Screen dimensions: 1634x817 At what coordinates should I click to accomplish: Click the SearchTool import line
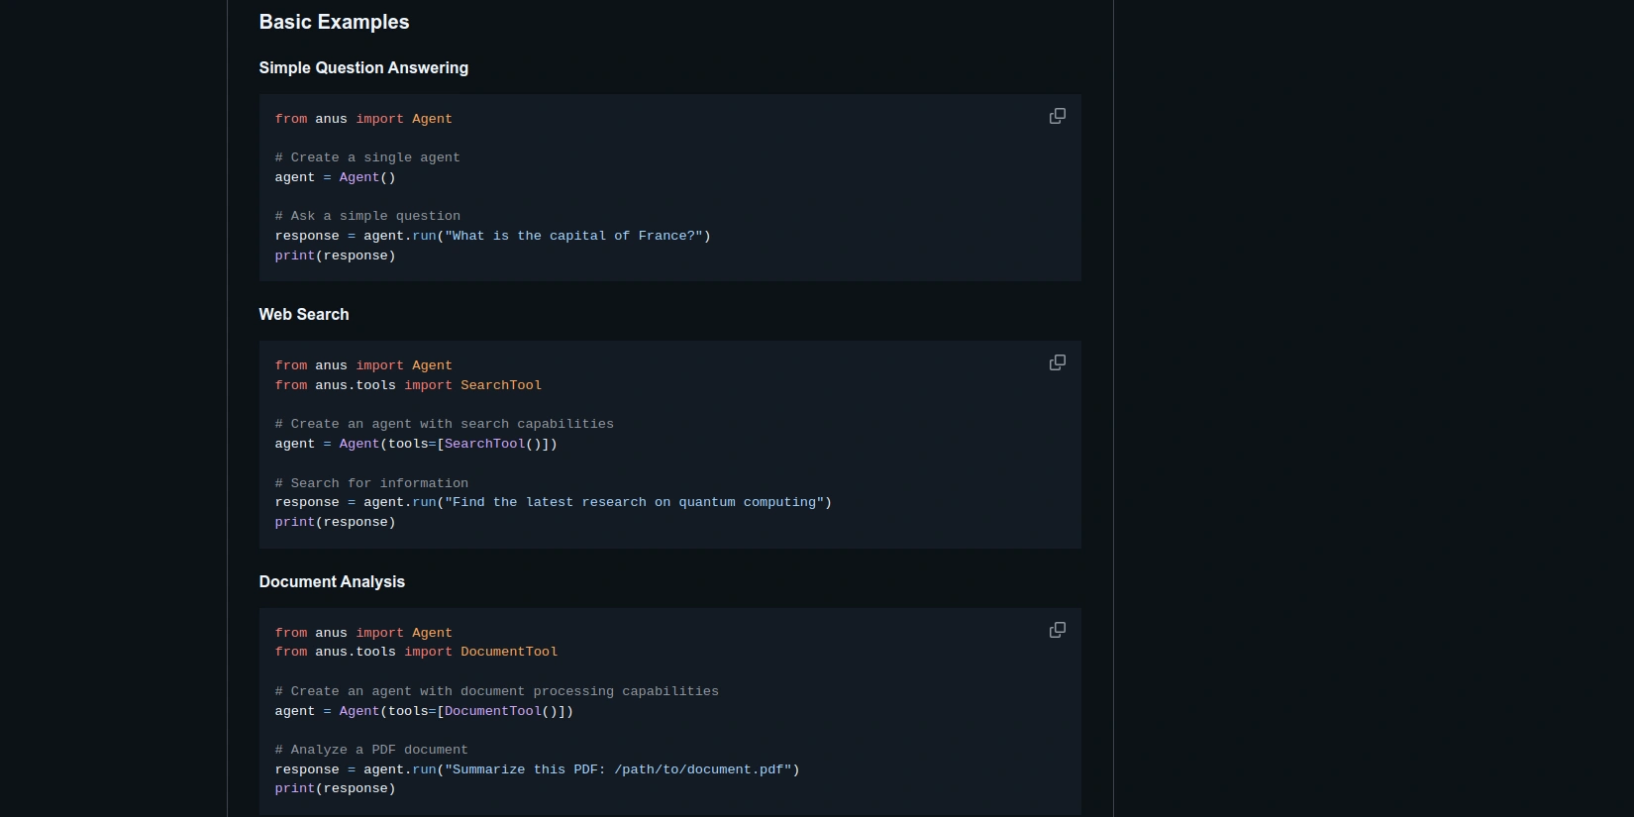[x=408, y=385]
